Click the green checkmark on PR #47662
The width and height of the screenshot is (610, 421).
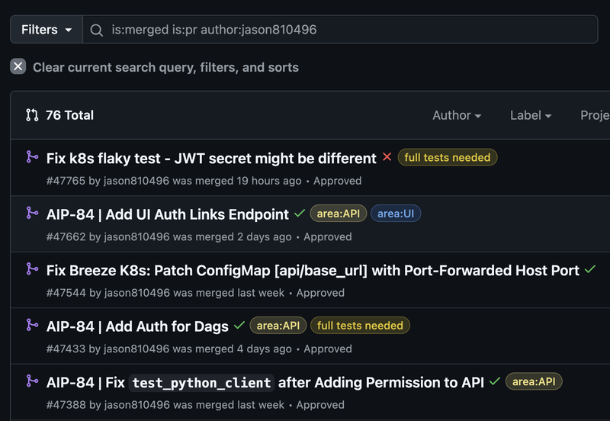click(300, 214)
